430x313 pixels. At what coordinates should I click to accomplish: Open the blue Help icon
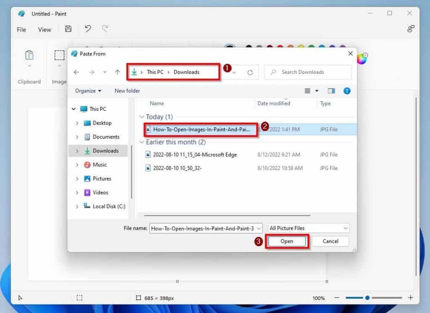click(x=346, y=91)
